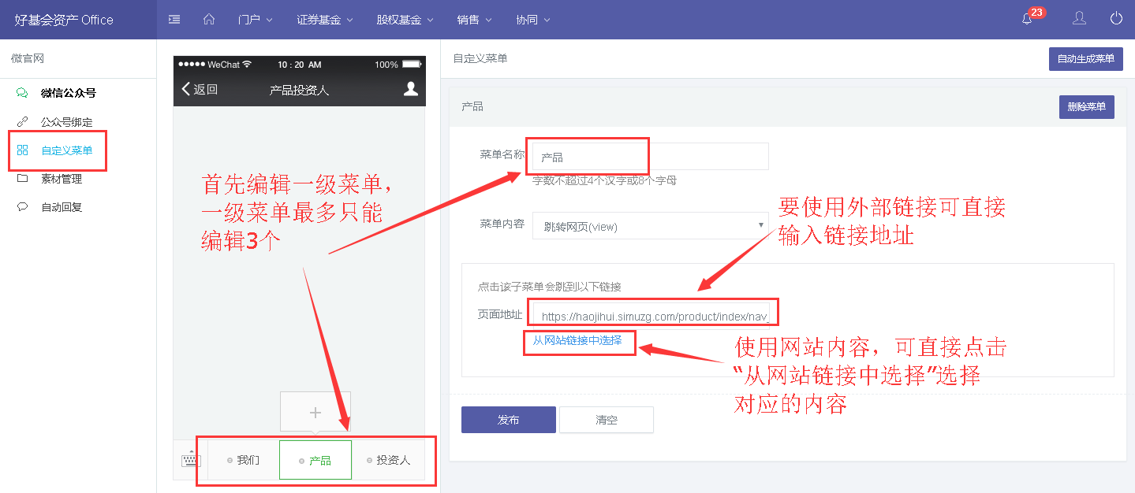The width and height of the screenshot is (1135, 493).
Task: Click the keyboard icon in phone preview
Action: click(189, 459)
